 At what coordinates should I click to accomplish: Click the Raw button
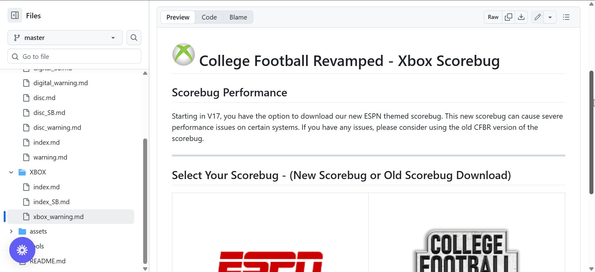[493, 17]
